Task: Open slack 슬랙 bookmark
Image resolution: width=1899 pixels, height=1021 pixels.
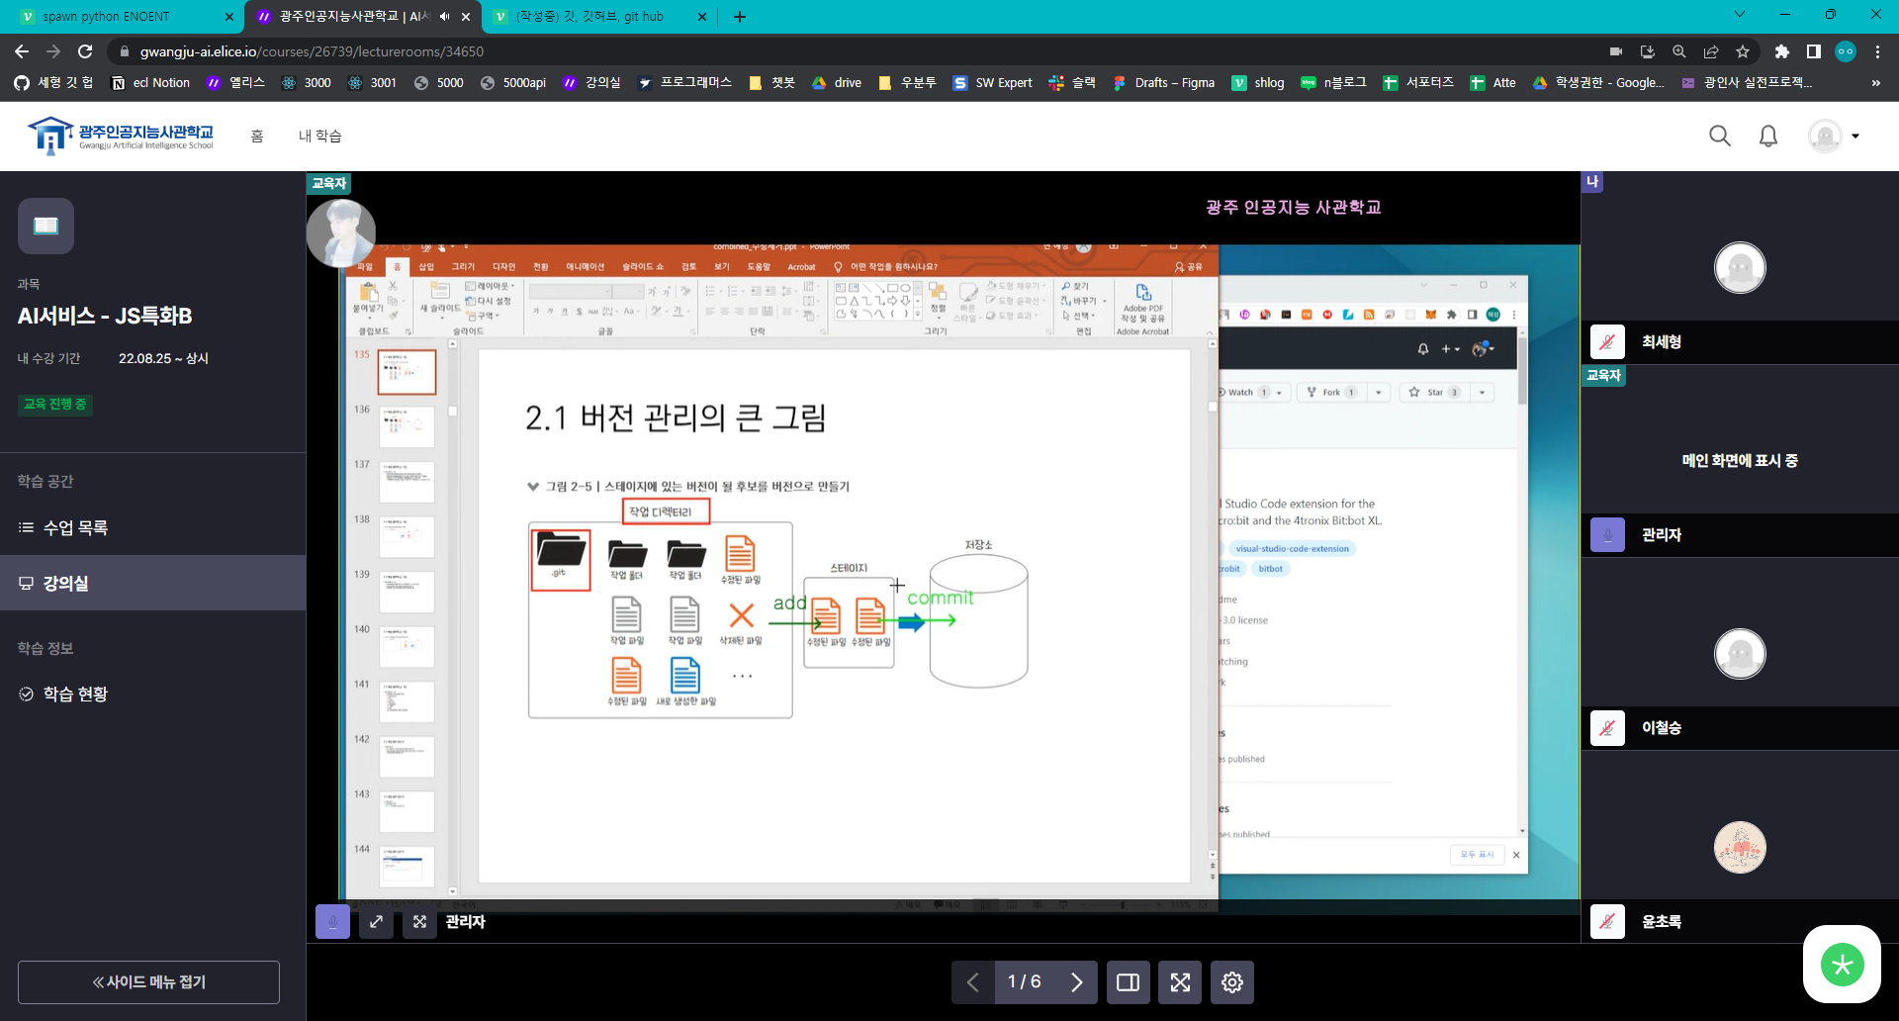Action: pos(1072,83)
